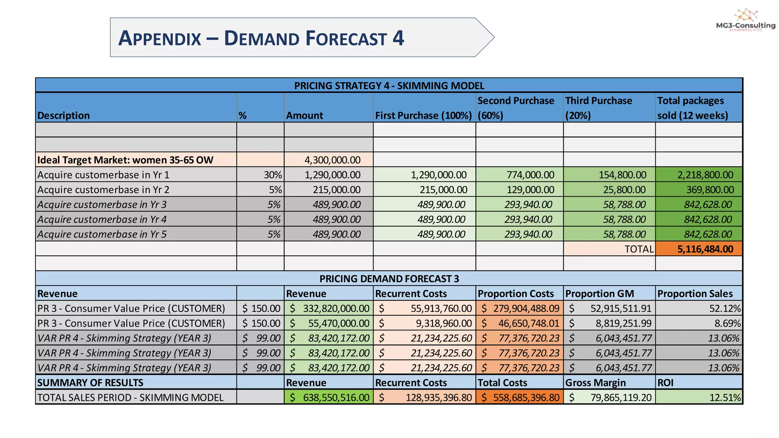The width and height of the screenshot is (779, 438).
Task: Click the $79,865,119.20 gross margin cell
Action: point(609,398)
